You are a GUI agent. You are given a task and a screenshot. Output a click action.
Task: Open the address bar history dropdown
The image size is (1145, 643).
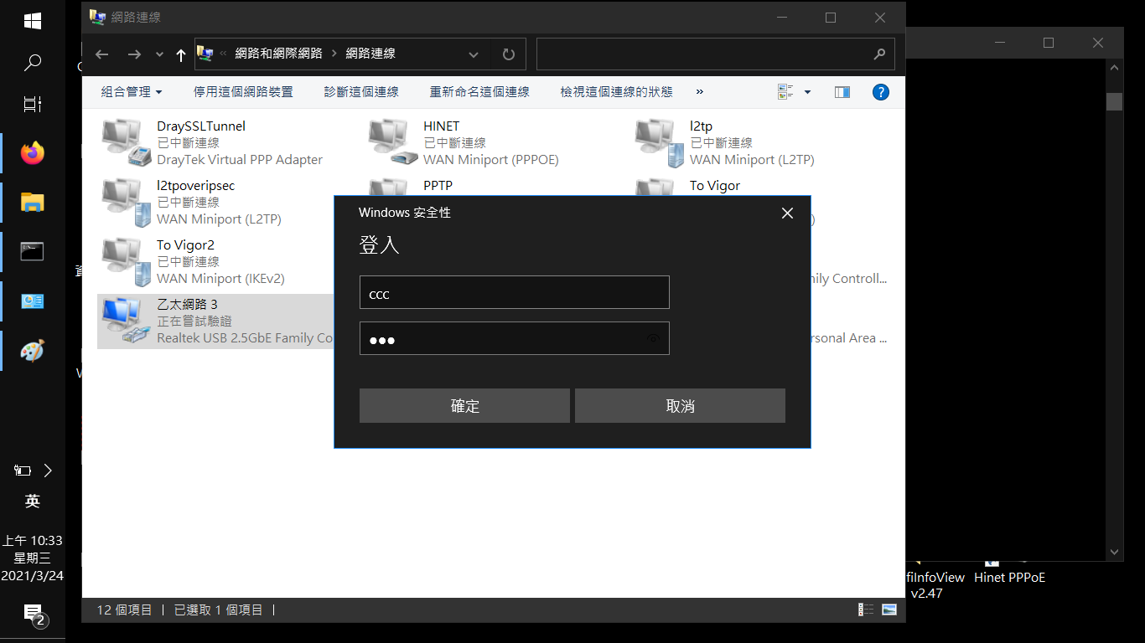(474, 54)
